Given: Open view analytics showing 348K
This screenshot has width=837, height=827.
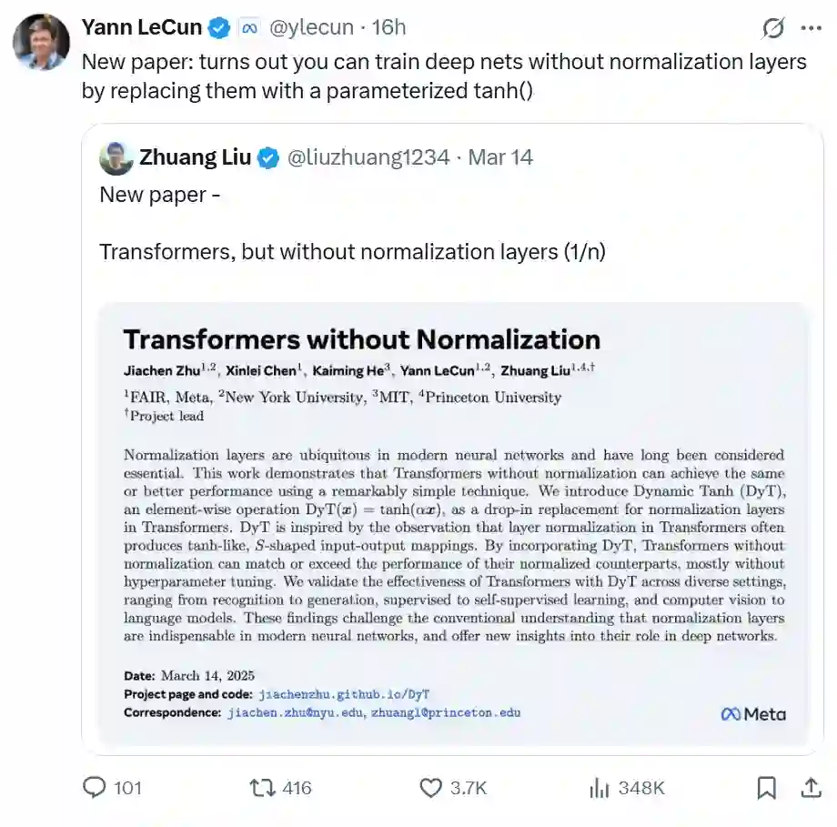Looking at the screenshot, I should 599,787.
